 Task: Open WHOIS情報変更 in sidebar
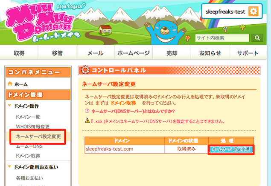(x=33, y=127)
